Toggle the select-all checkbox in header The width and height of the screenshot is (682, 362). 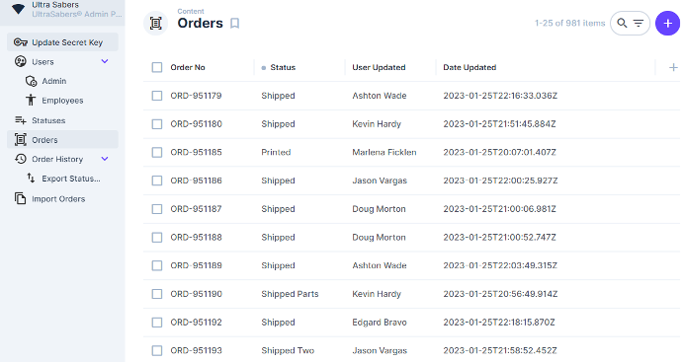pos(157,67)
